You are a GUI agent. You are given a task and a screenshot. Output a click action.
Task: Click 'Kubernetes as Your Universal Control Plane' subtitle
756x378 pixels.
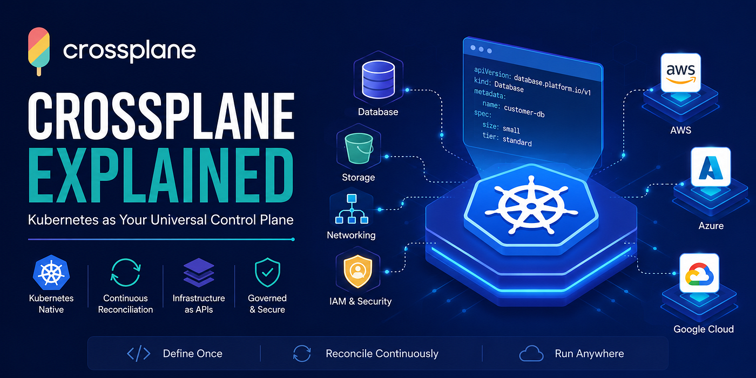coord(160,219)
